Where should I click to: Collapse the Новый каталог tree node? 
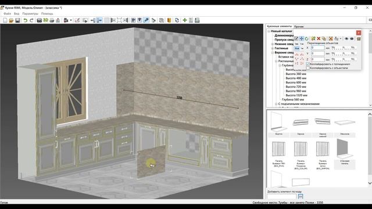269,31
